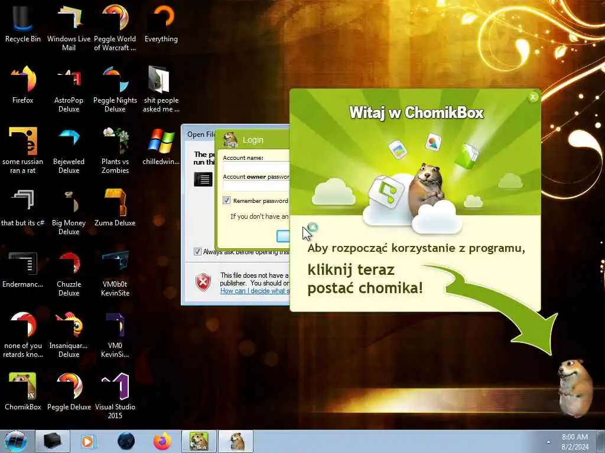Select Bejeweled Deluxe desktop icon
Screen dimensions: 605x453
click(x=69, y=150)
